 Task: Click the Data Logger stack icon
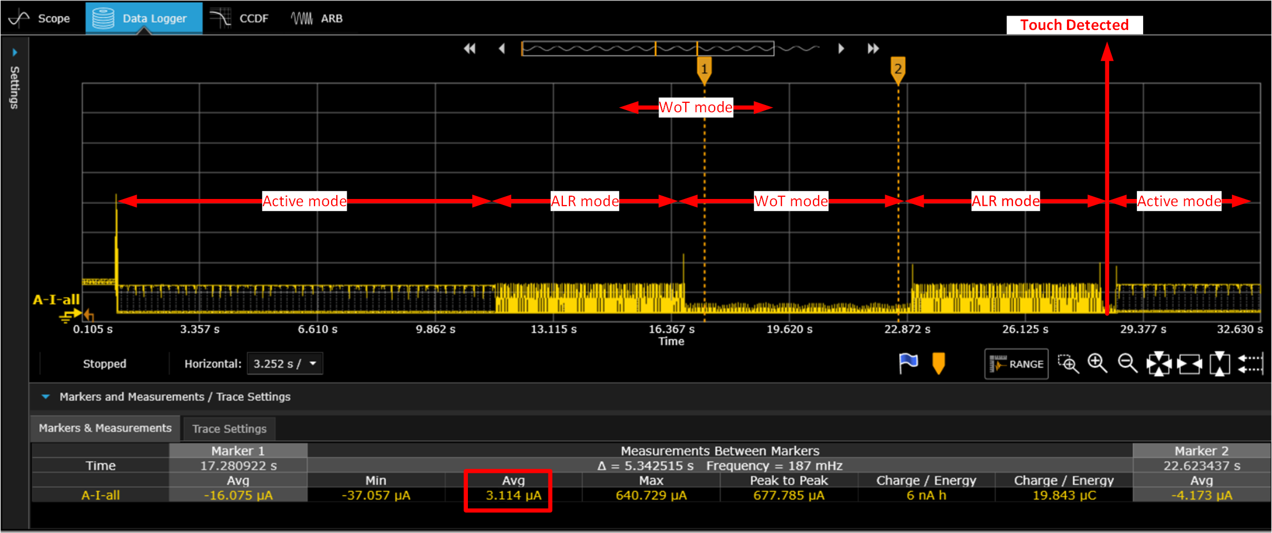[103, 18]
